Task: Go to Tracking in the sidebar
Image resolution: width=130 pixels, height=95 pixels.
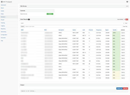Action: click(3, 23)
